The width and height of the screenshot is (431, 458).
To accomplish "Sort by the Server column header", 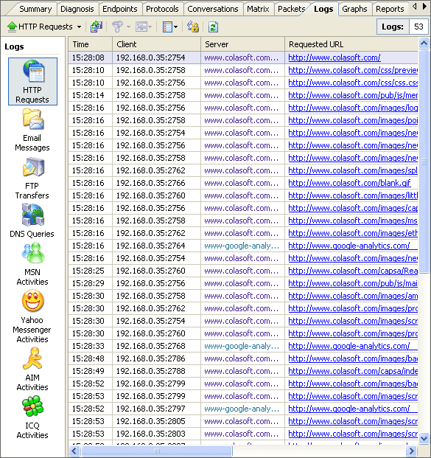I will tap(242, 44).
